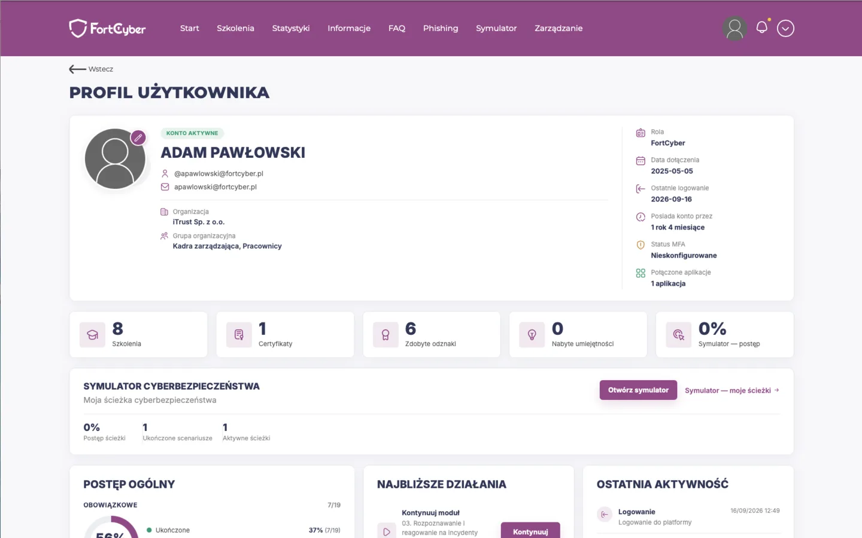Go back using the Wstecz arrow
The width and height of the screenshot is (862, 538).
coord(91,69)
